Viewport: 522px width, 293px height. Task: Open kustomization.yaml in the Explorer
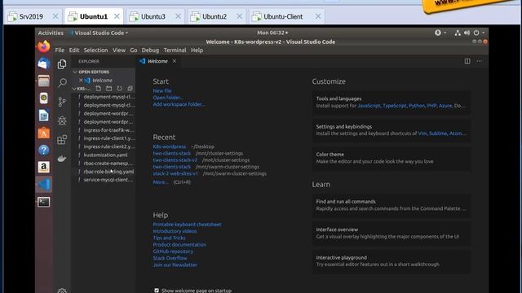point(105,155)
